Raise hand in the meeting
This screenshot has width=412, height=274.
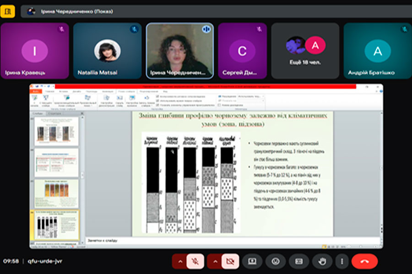point(322,261)
